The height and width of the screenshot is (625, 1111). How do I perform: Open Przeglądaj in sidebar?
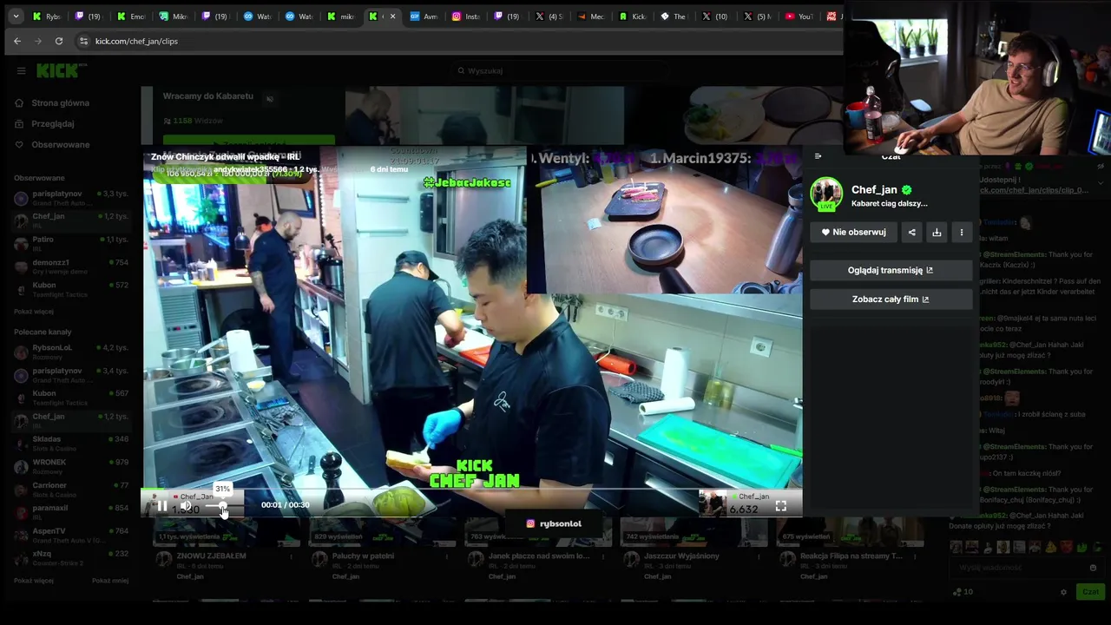click(53, 123)
